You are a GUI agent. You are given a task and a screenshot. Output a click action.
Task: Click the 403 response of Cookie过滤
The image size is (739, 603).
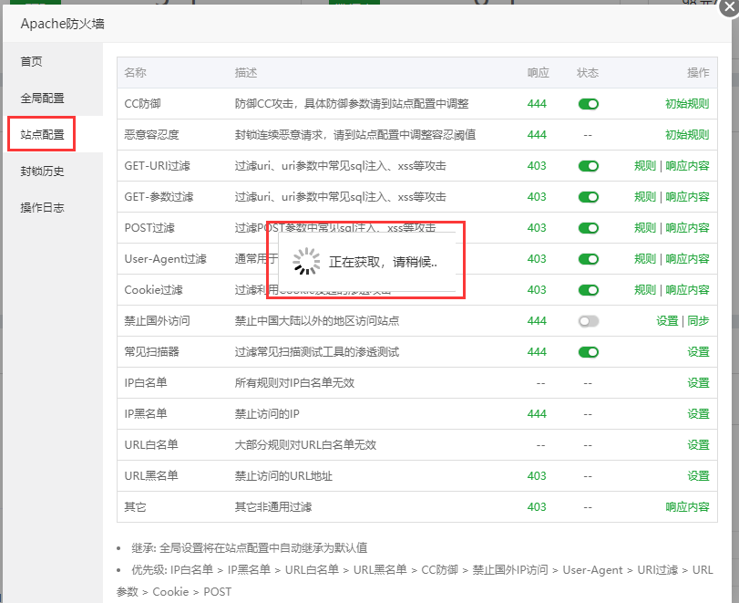pyautogui.click(x=537, y=290)
